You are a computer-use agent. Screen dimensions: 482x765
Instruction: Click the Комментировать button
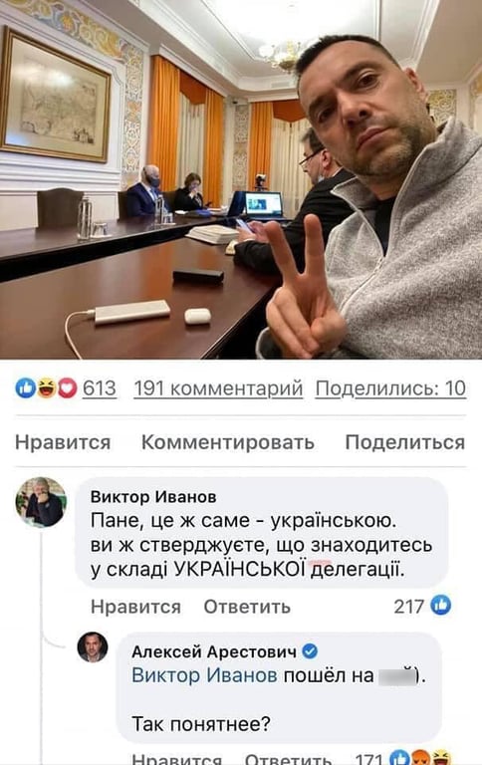[228, 442]
